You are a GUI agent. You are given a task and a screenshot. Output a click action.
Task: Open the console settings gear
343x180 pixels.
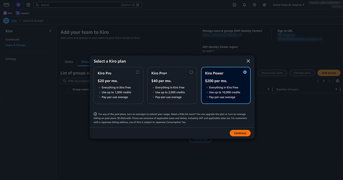coord(264,5)
